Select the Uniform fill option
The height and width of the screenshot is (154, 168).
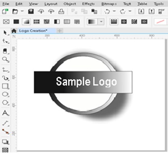(16, 22)
